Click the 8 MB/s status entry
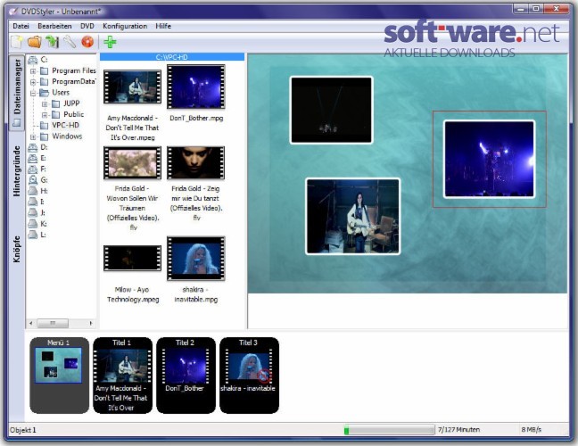Image resolution: width=578 pixels, height=446 pixels. coord(532,430)
